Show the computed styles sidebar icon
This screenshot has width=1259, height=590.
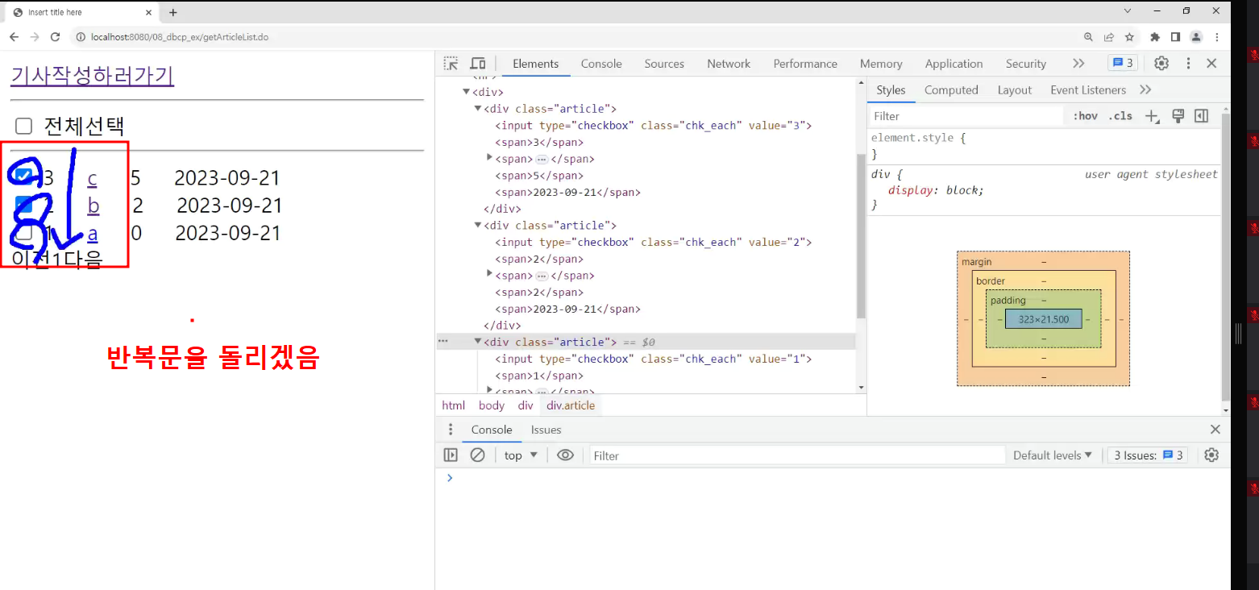click(x=1202, y=116)
